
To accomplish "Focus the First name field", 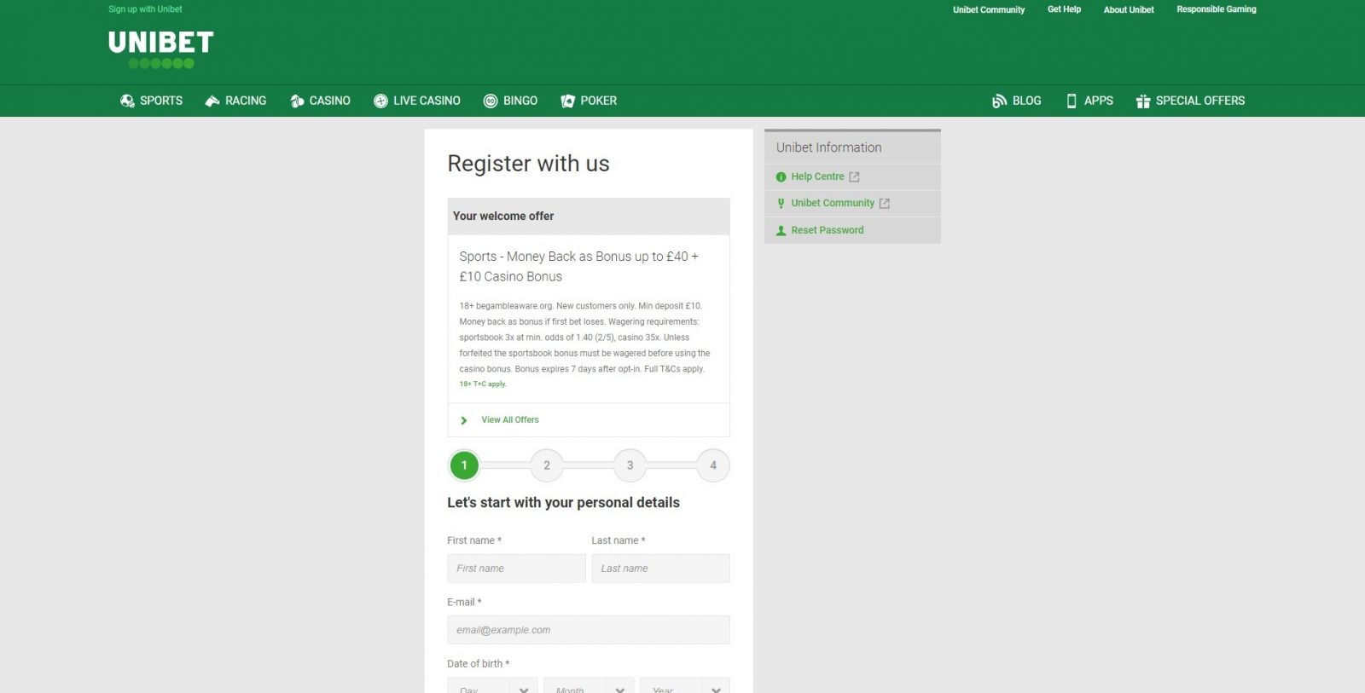I will 516,569.
